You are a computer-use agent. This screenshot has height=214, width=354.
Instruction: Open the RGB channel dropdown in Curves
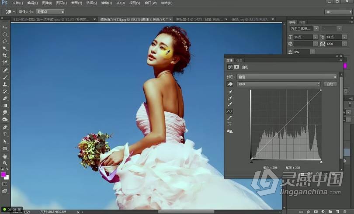(x=278, y=84)
